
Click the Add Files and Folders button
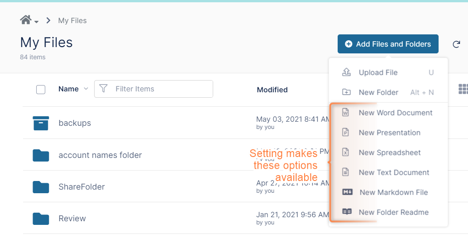point(388,44)
